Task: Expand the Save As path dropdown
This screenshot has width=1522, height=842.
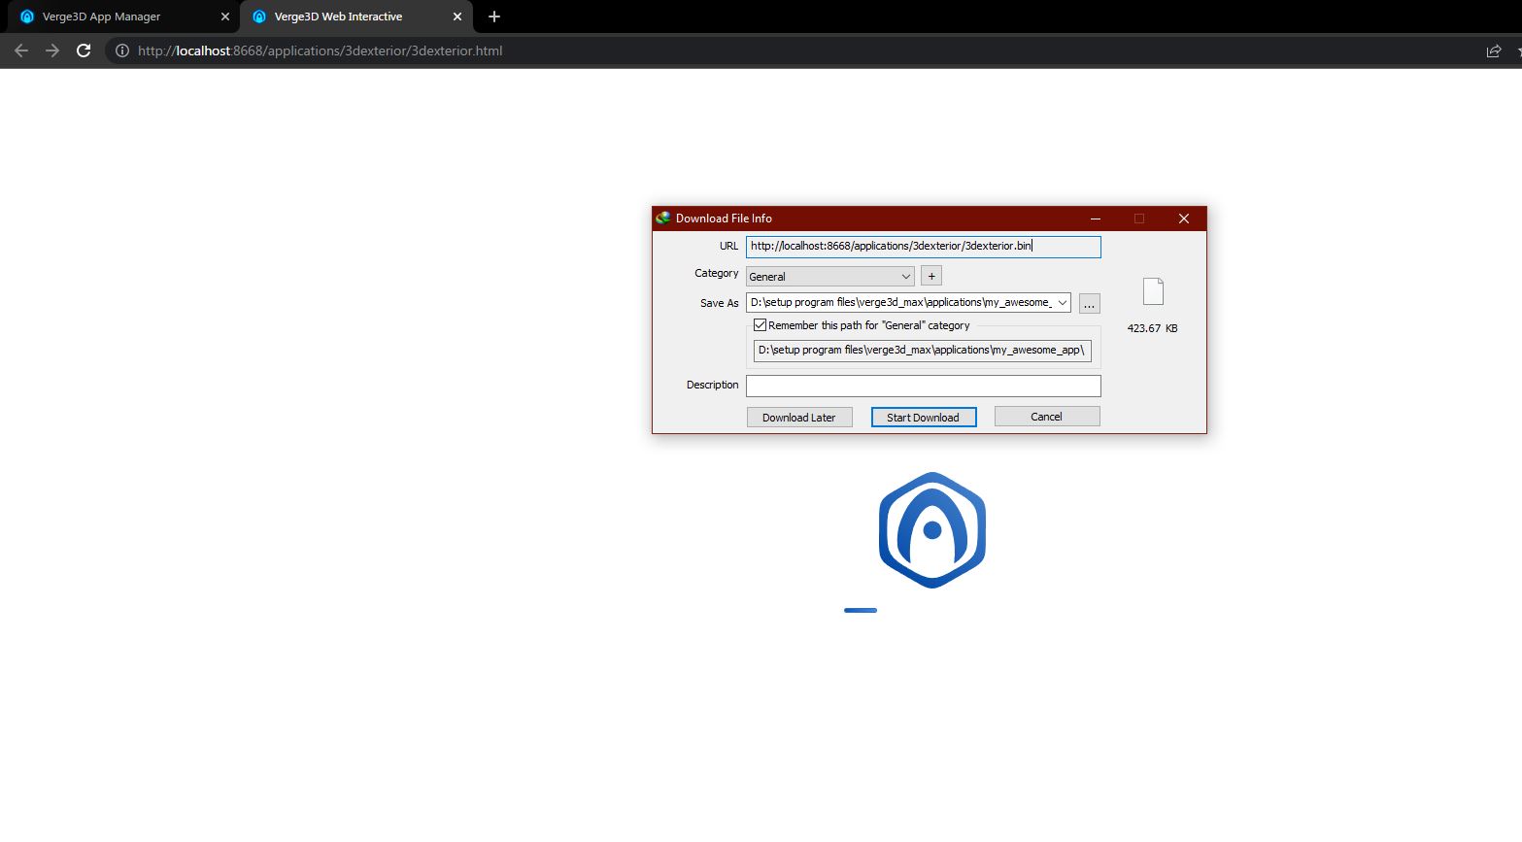Action: tap(1063, 303)
